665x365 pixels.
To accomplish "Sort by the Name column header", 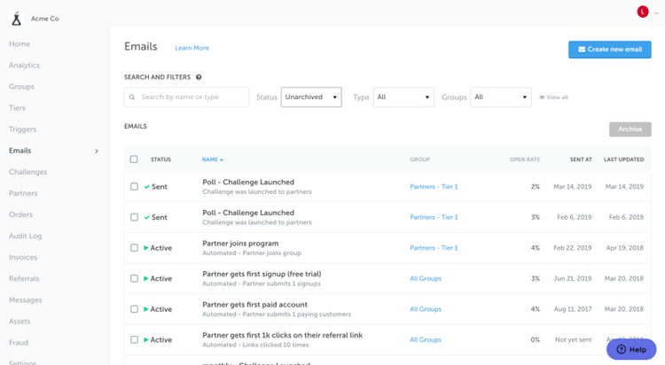I will [x=210, y=159].
